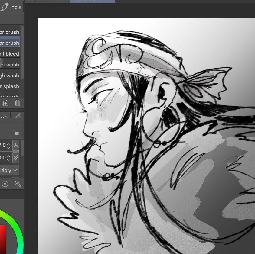Open opacity dynamics settings button
The width and height of the screenshot is (255, 254).
click(x=16, y=157)
